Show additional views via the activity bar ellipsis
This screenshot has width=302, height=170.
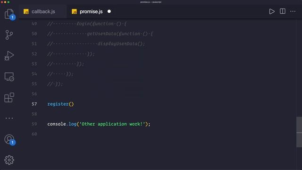9,118
